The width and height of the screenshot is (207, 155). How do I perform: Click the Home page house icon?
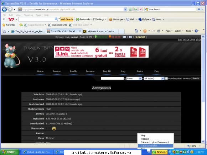tap(136, 31)
